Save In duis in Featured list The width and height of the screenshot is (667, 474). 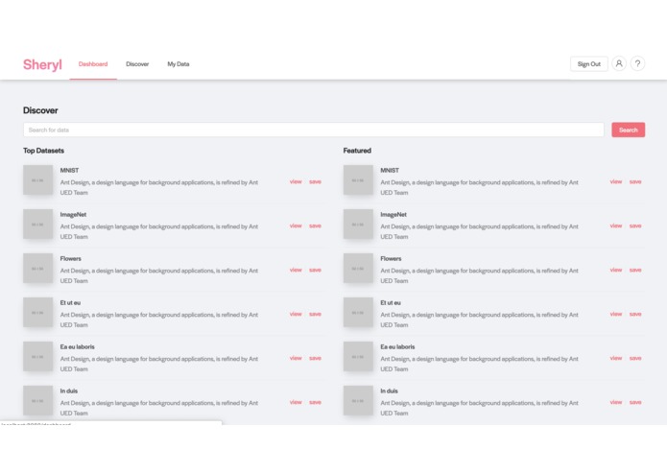coord(635,403)
